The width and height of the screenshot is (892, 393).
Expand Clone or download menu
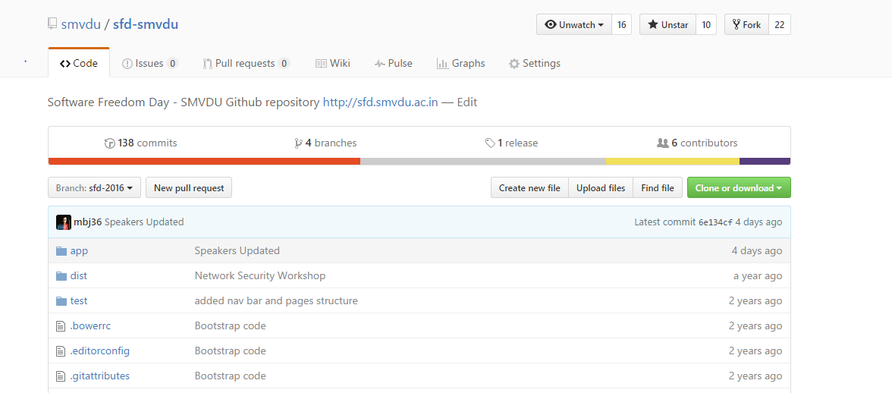pos(739,187)
